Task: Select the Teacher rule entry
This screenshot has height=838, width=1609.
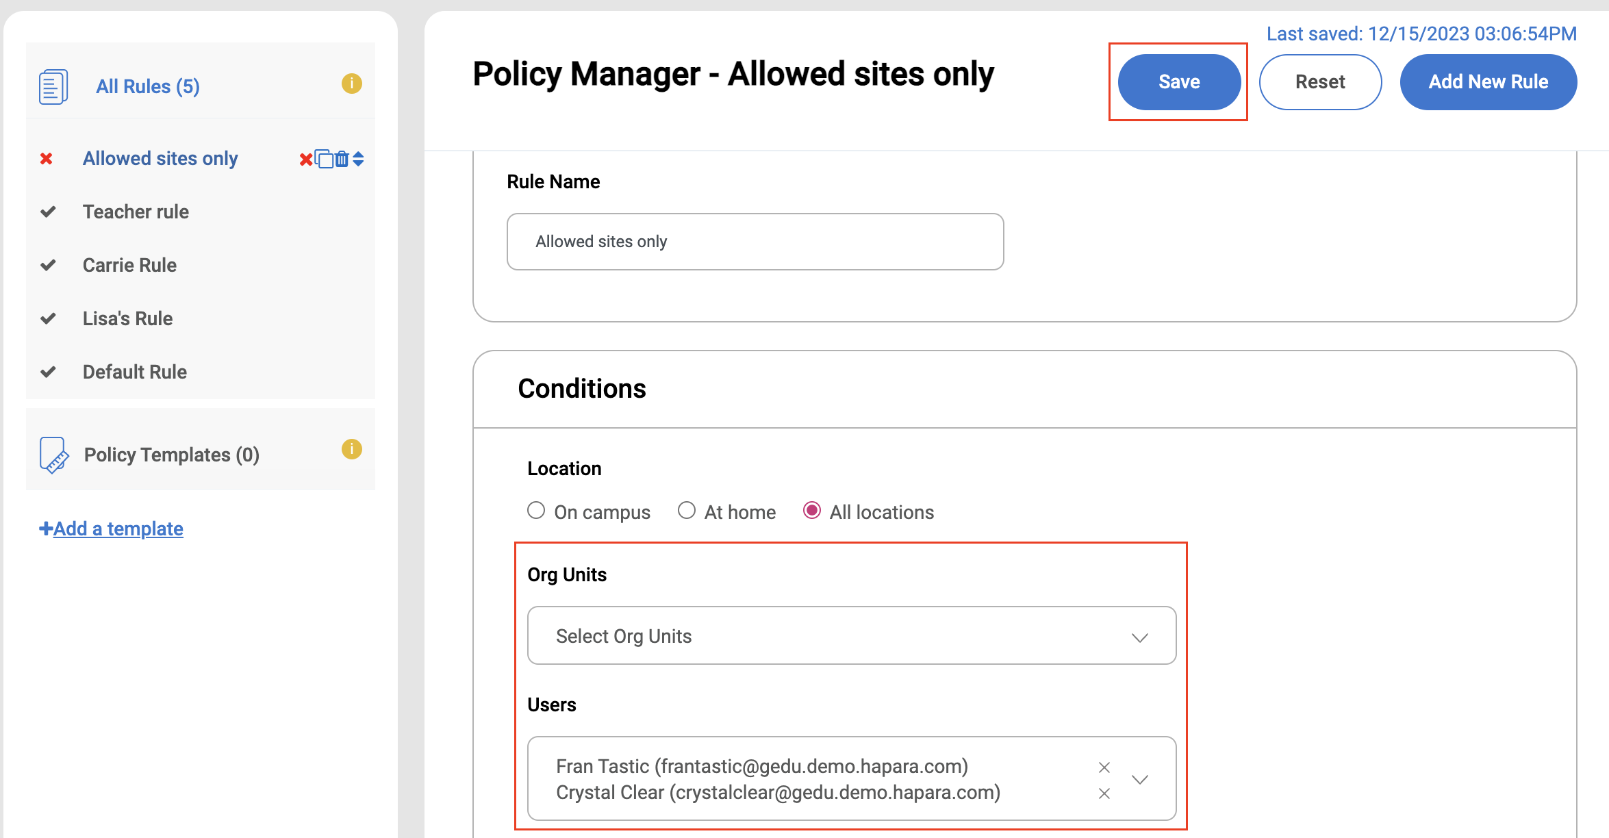Action: pyautogui.click(x=136, y=212)
